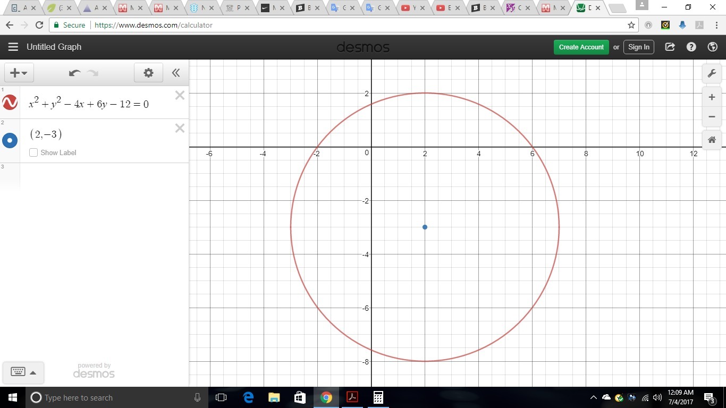Toggle visibility of the circle equation

10,102
